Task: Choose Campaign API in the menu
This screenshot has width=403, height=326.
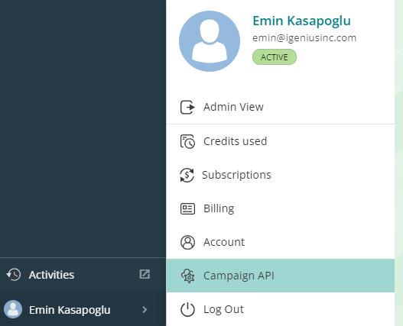Action: tap(281, 276)
